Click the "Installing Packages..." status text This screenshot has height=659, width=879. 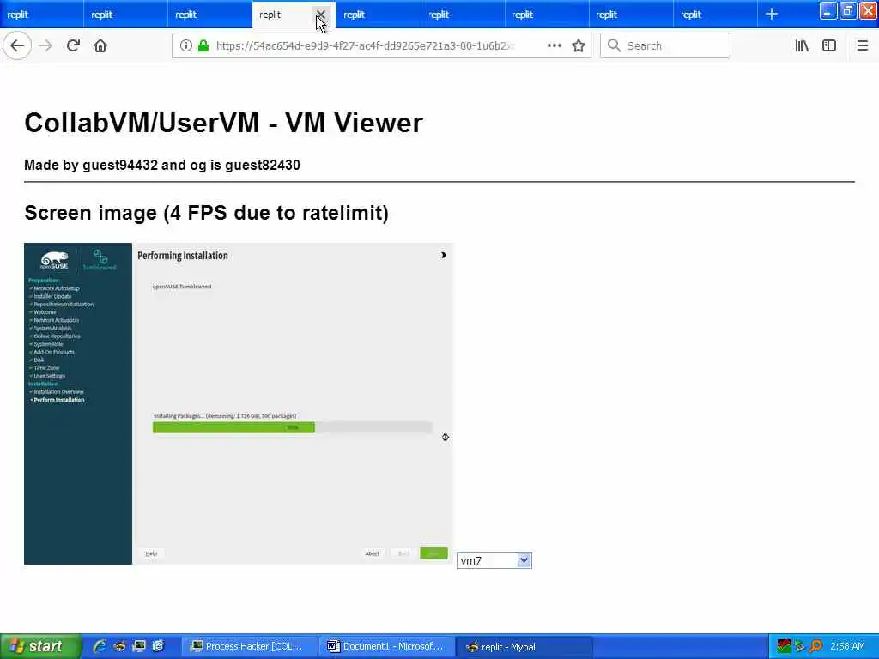(225, 416)
